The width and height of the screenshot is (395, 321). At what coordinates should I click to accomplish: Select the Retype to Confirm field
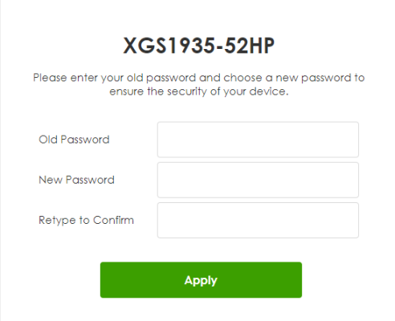pos(258,221)
